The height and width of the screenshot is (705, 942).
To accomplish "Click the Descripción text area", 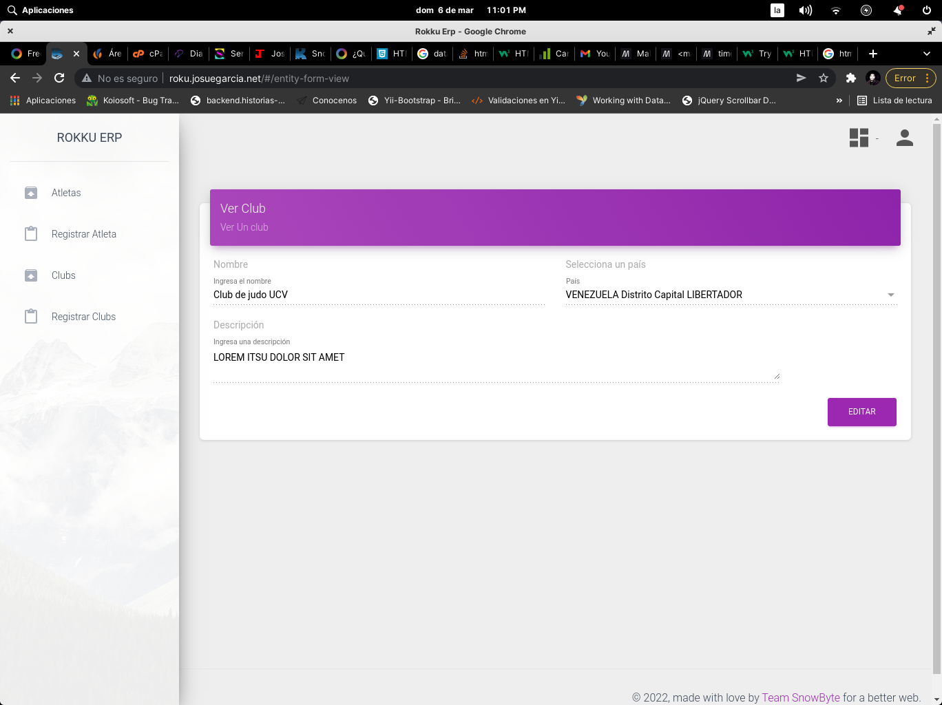I will (x=496, y=364).
